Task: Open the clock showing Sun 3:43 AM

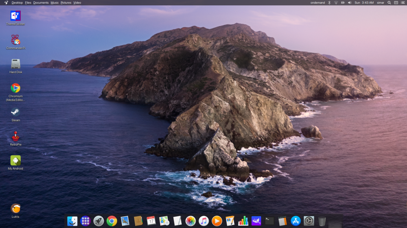Action: click(x=364, y=3)
